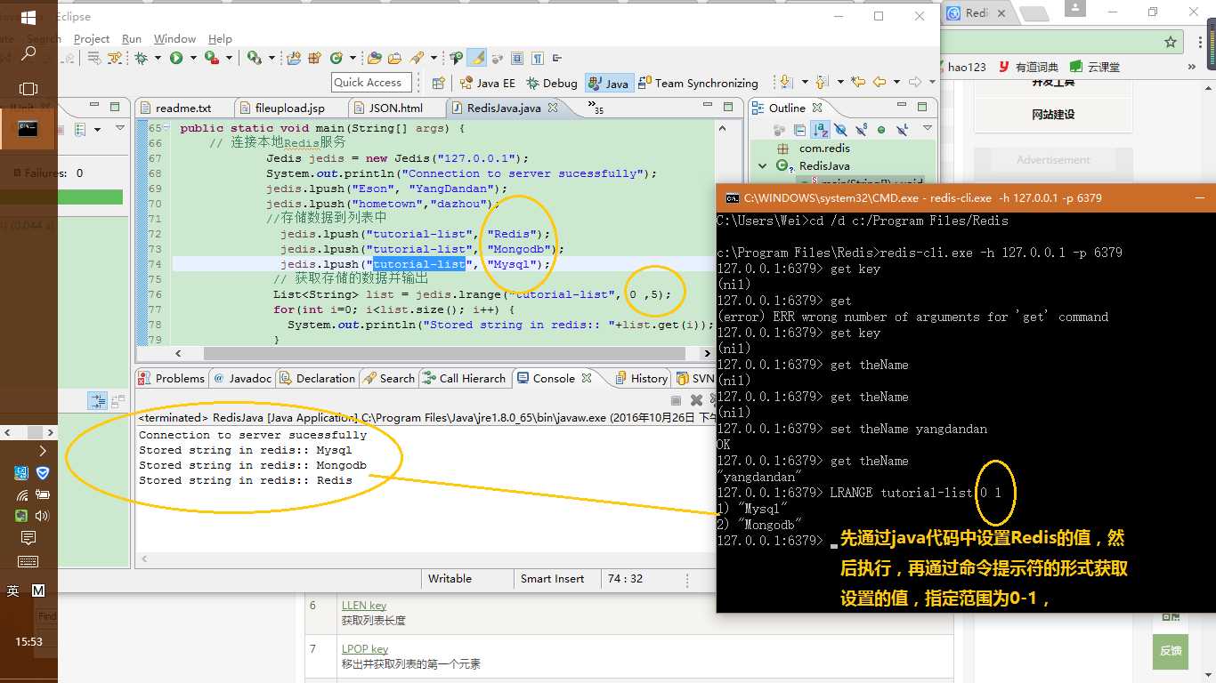Screen dimensions: 1216x683
Task: Switch to Team Synchronizing perspective
Action: 699,83
